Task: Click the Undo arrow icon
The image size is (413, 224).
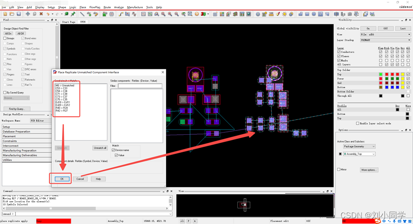Action: (48, 14)
